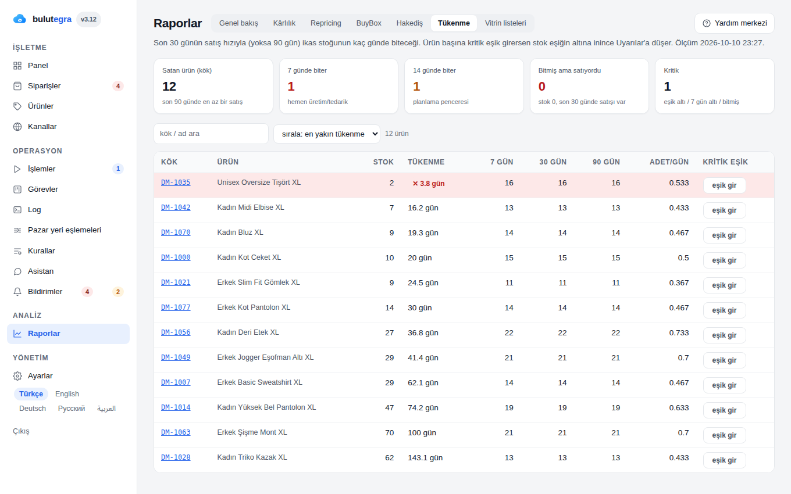Click the Asistan chat bubble icon
This screenshot has width=791, height=494.
click(x=17, y=271)
